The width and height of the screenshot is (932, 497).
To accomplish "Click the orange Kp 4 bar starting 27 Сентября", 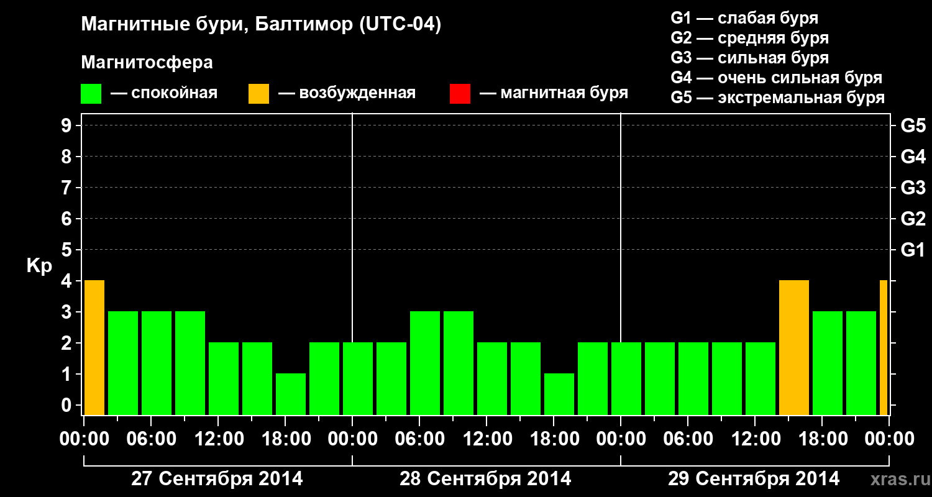I will click(94, 348).
